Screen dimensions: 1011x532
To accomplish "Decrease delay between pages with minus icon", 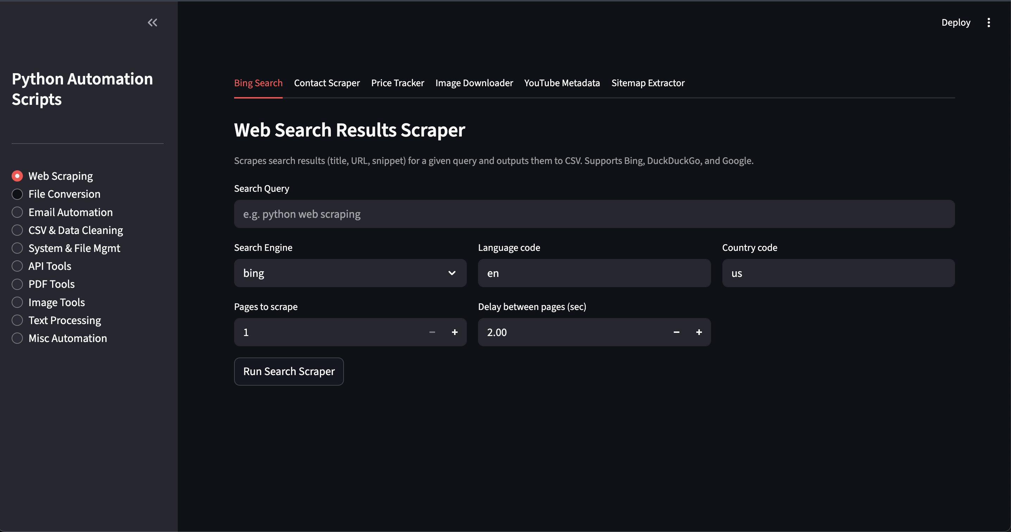I will coord(676,332).
